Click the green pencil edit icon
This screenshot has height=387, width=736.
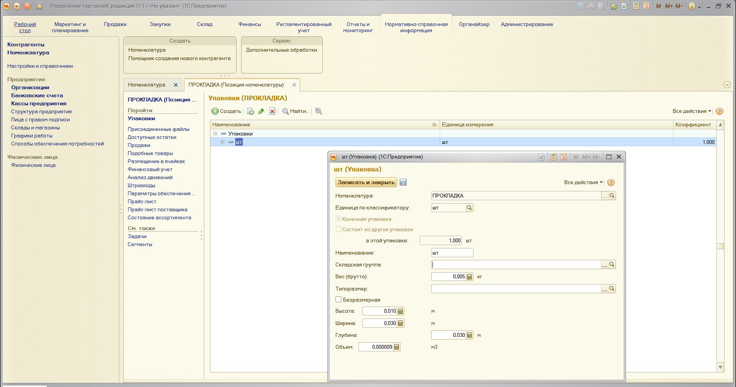pos(261,111)
